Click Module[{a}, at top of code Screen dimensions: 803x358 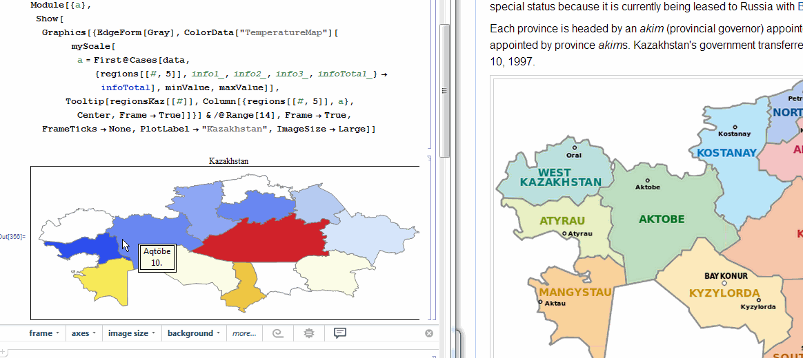point(61,5)
